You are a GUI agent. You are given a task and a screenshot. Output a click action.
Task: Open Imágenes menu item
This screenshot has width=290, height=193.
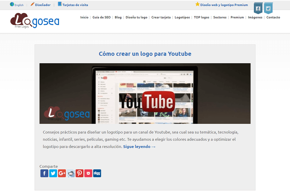click(255, 17)
